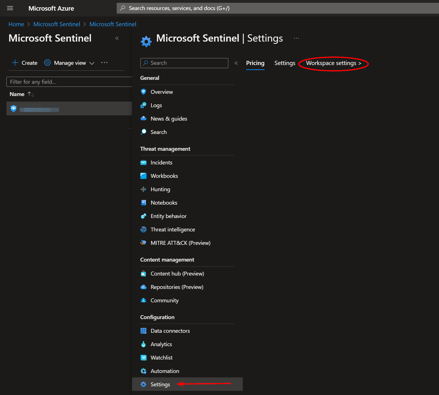439x395 pixels.
Task: Switch to the Pricing tab
Action: [255, 63]
